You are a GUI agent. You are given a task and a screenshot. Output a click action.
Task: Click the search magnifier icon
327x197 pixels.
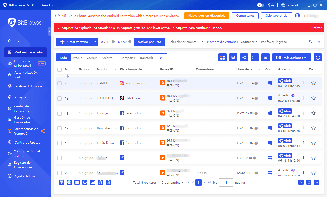point(311,42)
